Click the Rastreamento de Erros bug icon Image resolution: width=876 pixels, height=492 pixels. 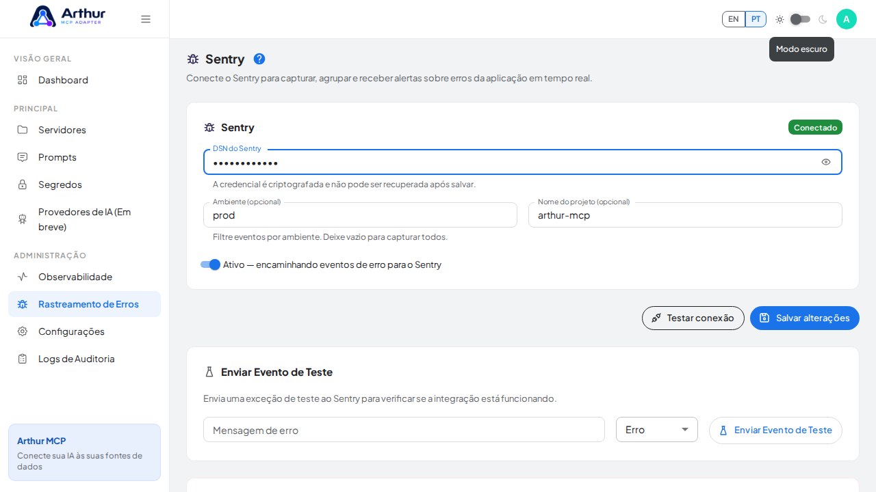[23, 304]
